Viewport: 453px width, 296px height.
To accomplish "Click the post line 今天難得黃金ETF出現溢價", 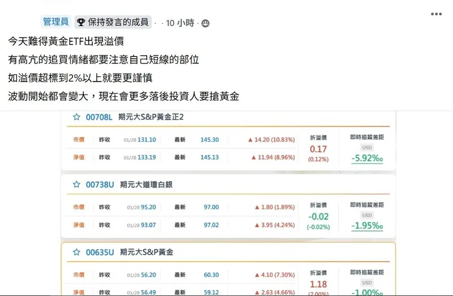I will point(66,41).
